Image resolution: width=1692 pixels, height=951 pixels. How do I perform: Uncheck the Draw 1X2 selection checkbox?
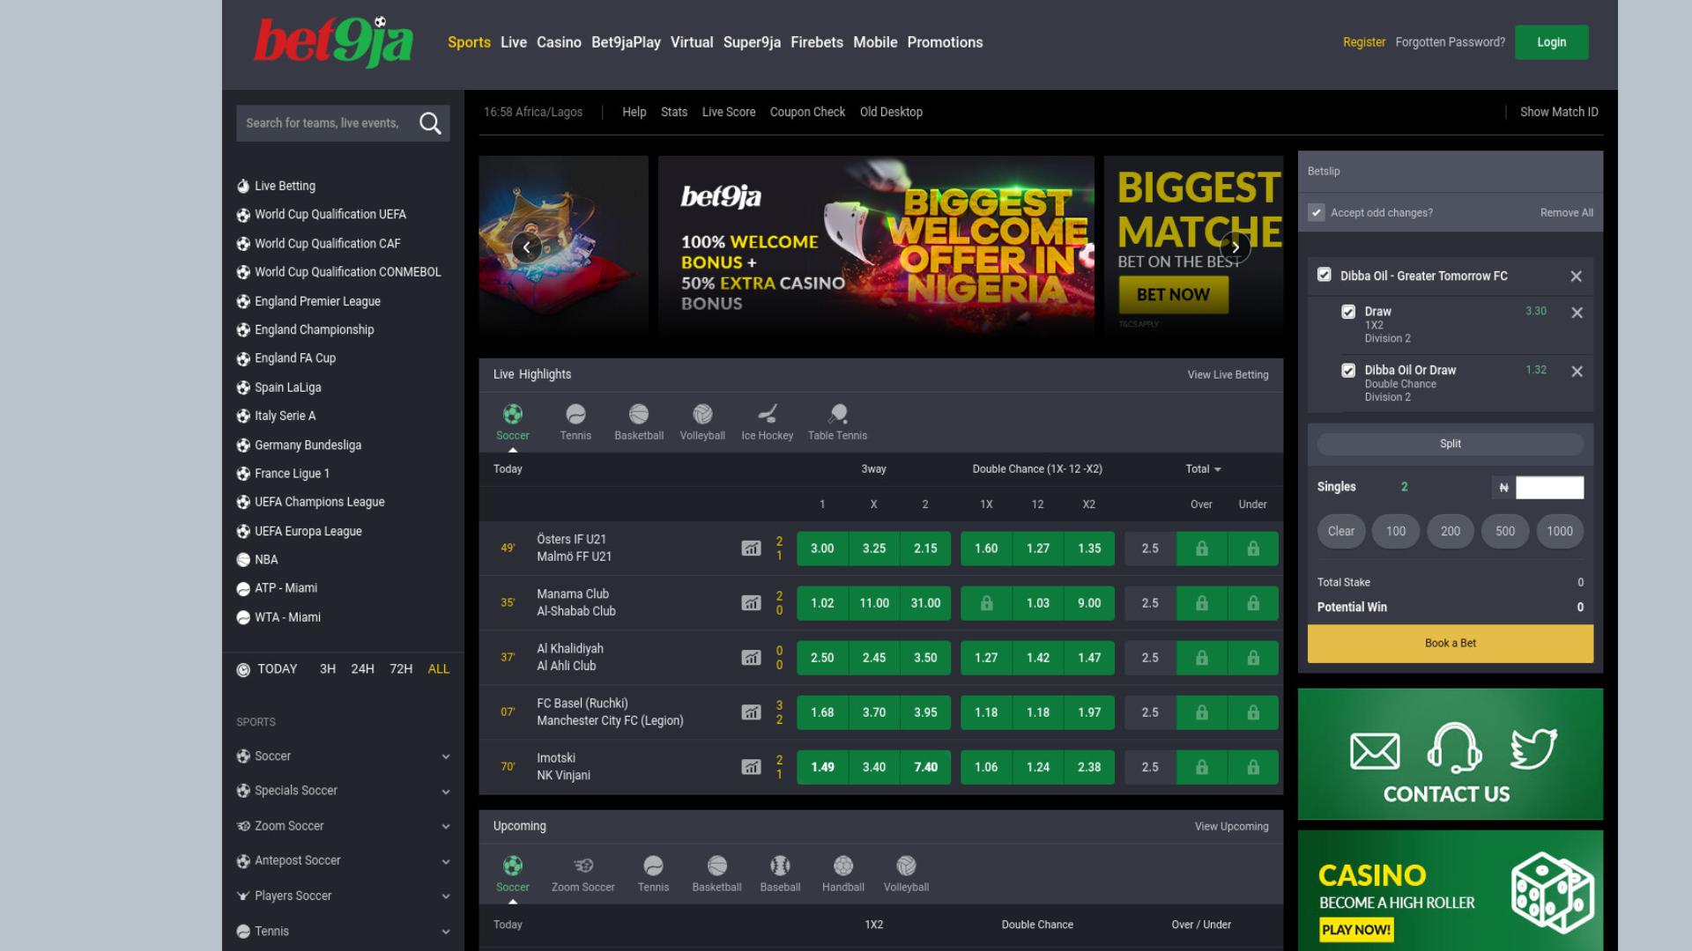tap(1348, 312)
